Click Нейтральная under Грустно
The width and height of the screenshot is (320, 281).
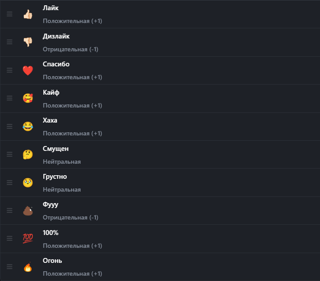click(62, 190)
